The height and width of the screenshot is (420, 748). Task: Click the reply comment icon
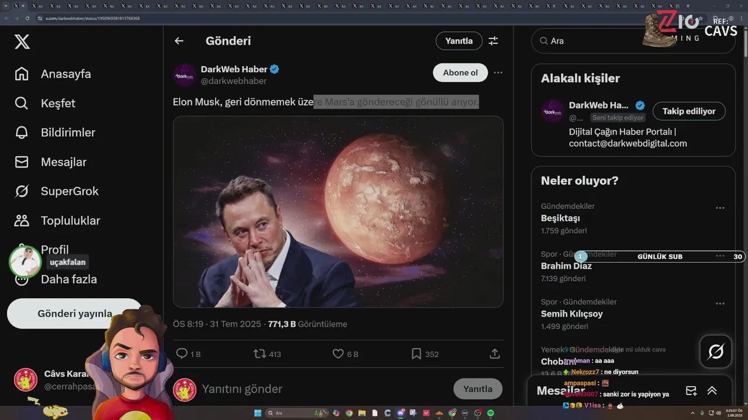(x=182, y=353)
